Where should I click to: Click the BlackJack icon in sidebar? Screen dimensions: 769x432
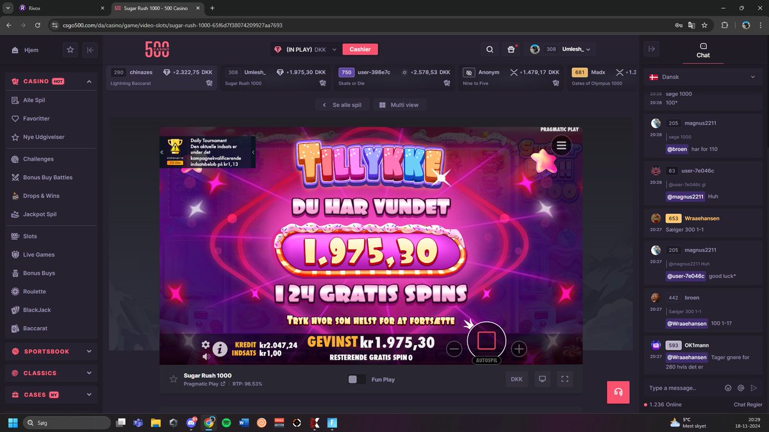coord(16,310)
